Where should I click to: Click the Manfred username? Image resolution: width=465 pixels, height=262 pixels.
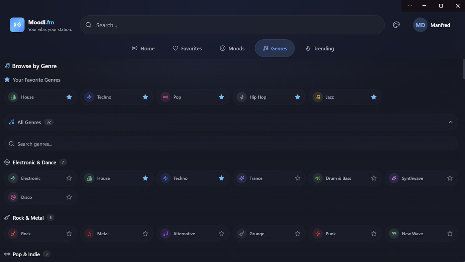coord(440,25)
